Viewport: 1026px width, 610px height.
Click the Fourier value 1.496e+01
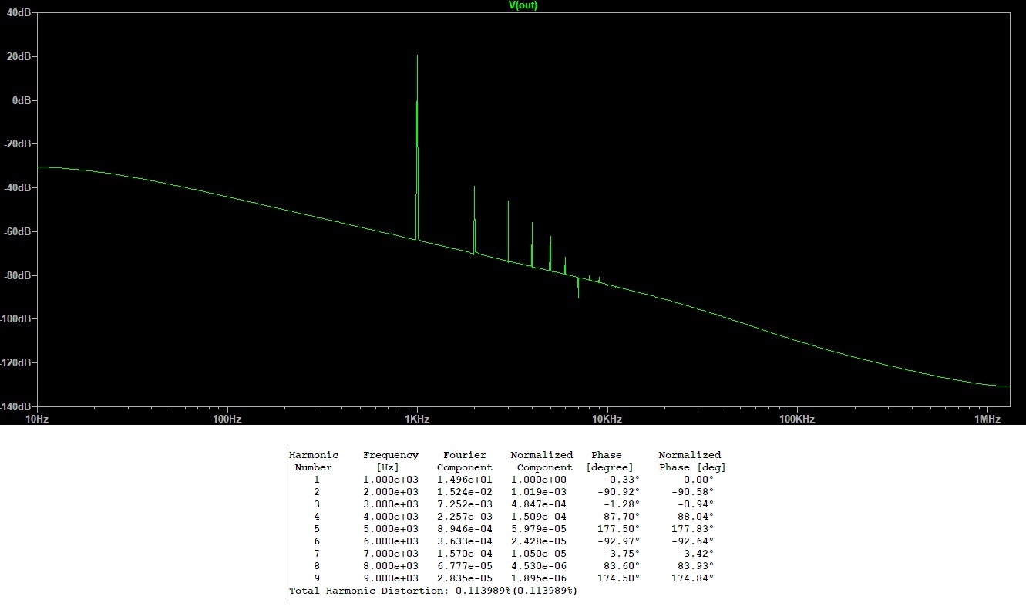click(x=465, y=480)
